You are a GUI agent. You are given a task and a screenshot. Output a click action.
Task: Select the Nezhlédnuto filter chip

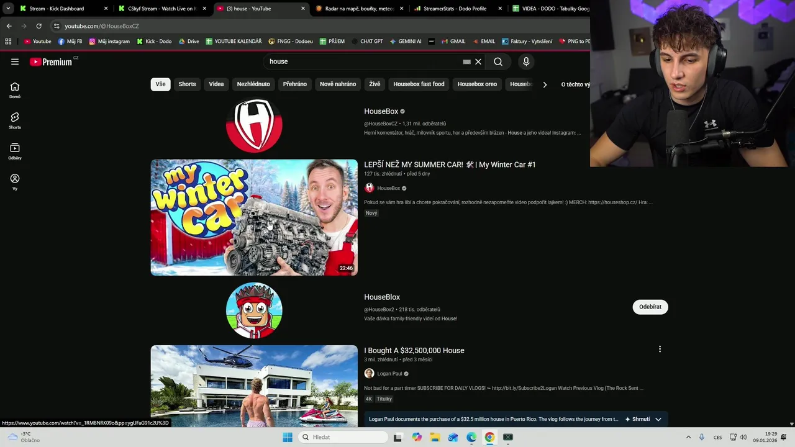[x=253, y=84]
